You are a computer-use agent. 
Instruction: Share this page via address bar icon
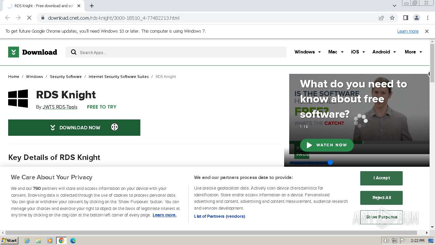[x=381, y=18]
